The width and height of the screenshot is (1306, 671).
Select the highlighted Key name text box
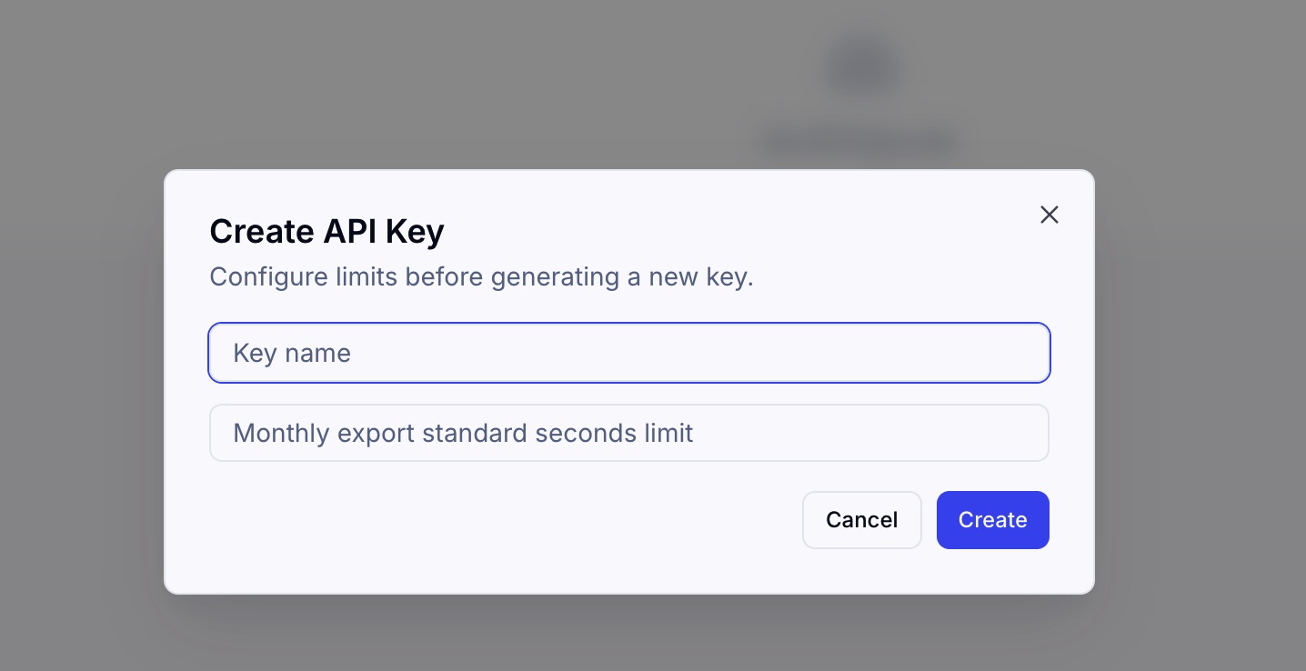tap(629, 353)
